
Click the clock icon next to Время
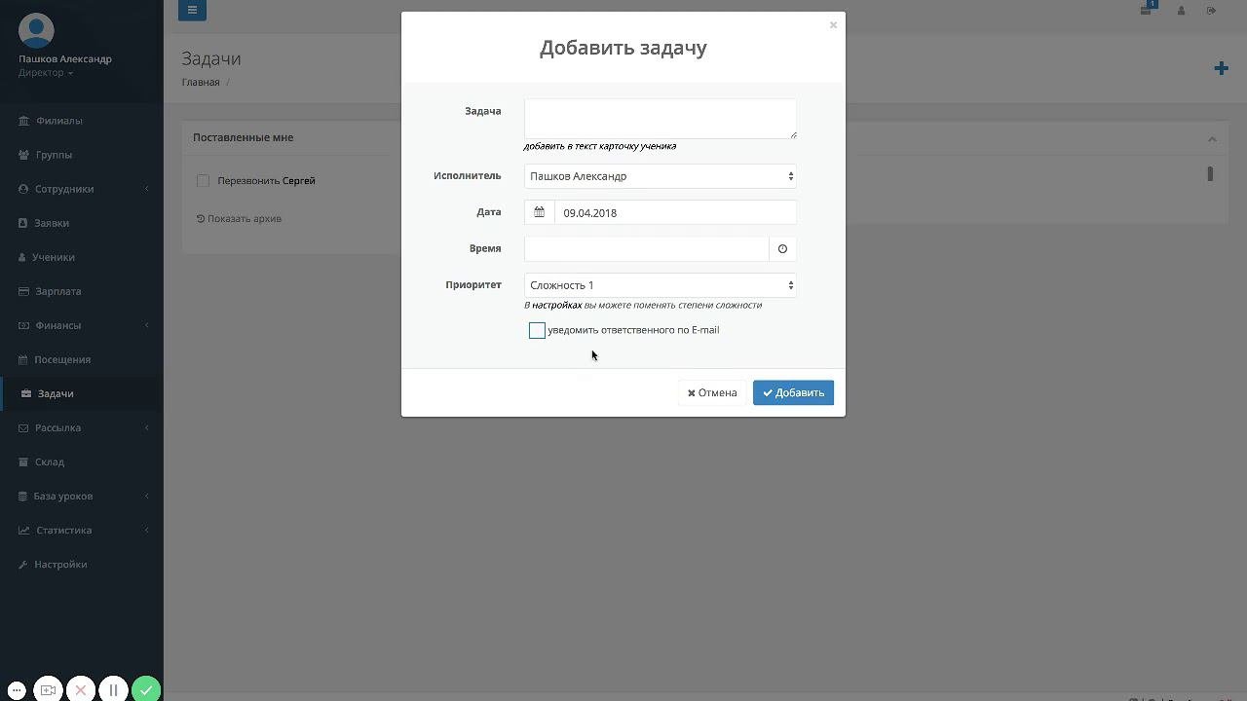[782, 249]
